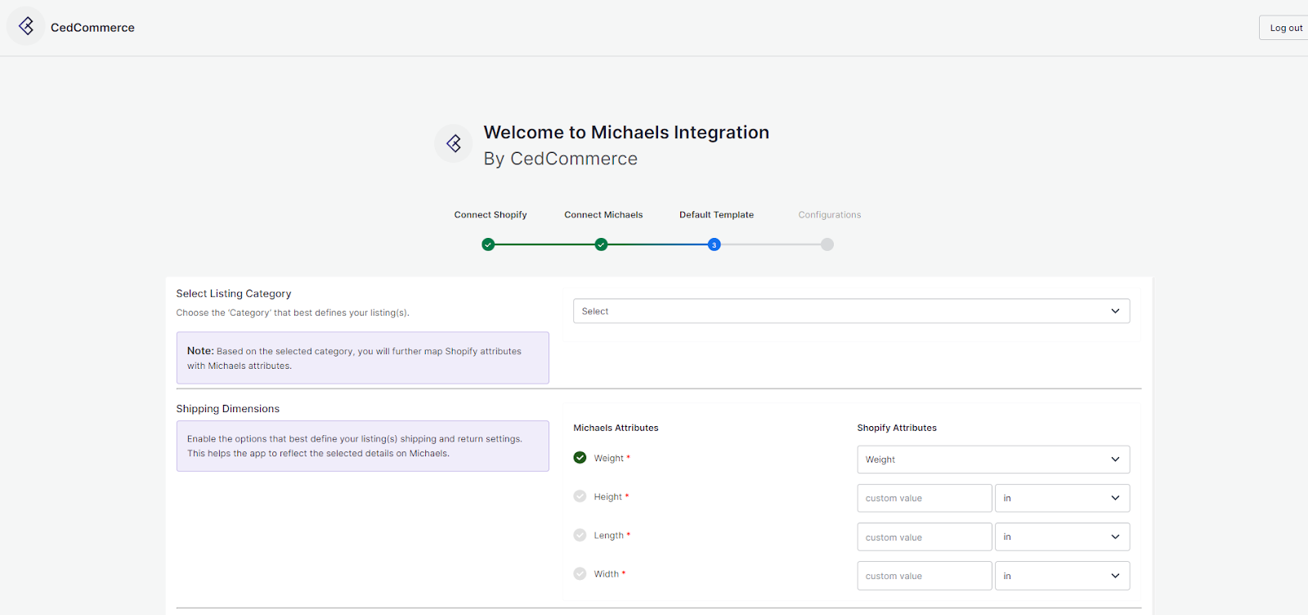This screenshot has width=1308, height=615.
Task: Click the Connect Shopify completed step checkmark
Action: pos(488,245)
